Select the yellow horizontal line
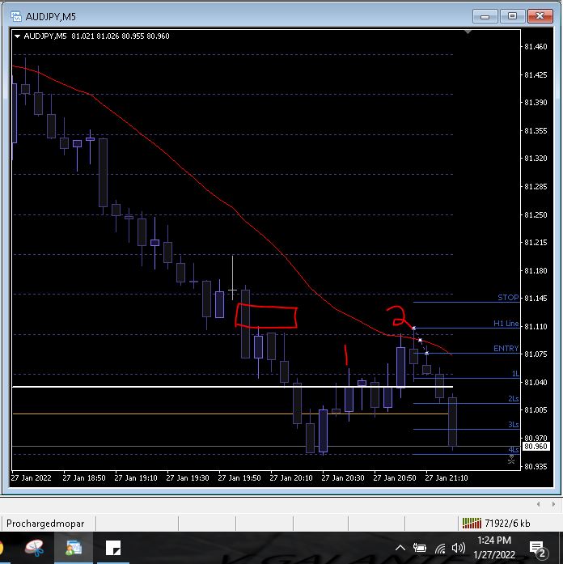Screen dimensions: 563x564 [x=230, y=414]
